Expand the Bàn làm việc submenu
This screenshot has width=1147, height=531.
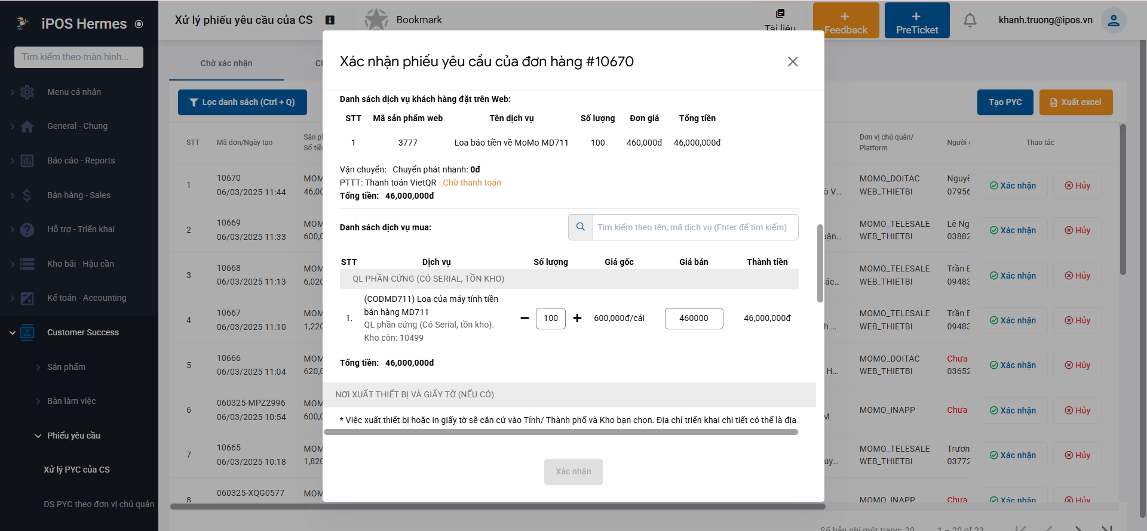(x=38, y=401)
